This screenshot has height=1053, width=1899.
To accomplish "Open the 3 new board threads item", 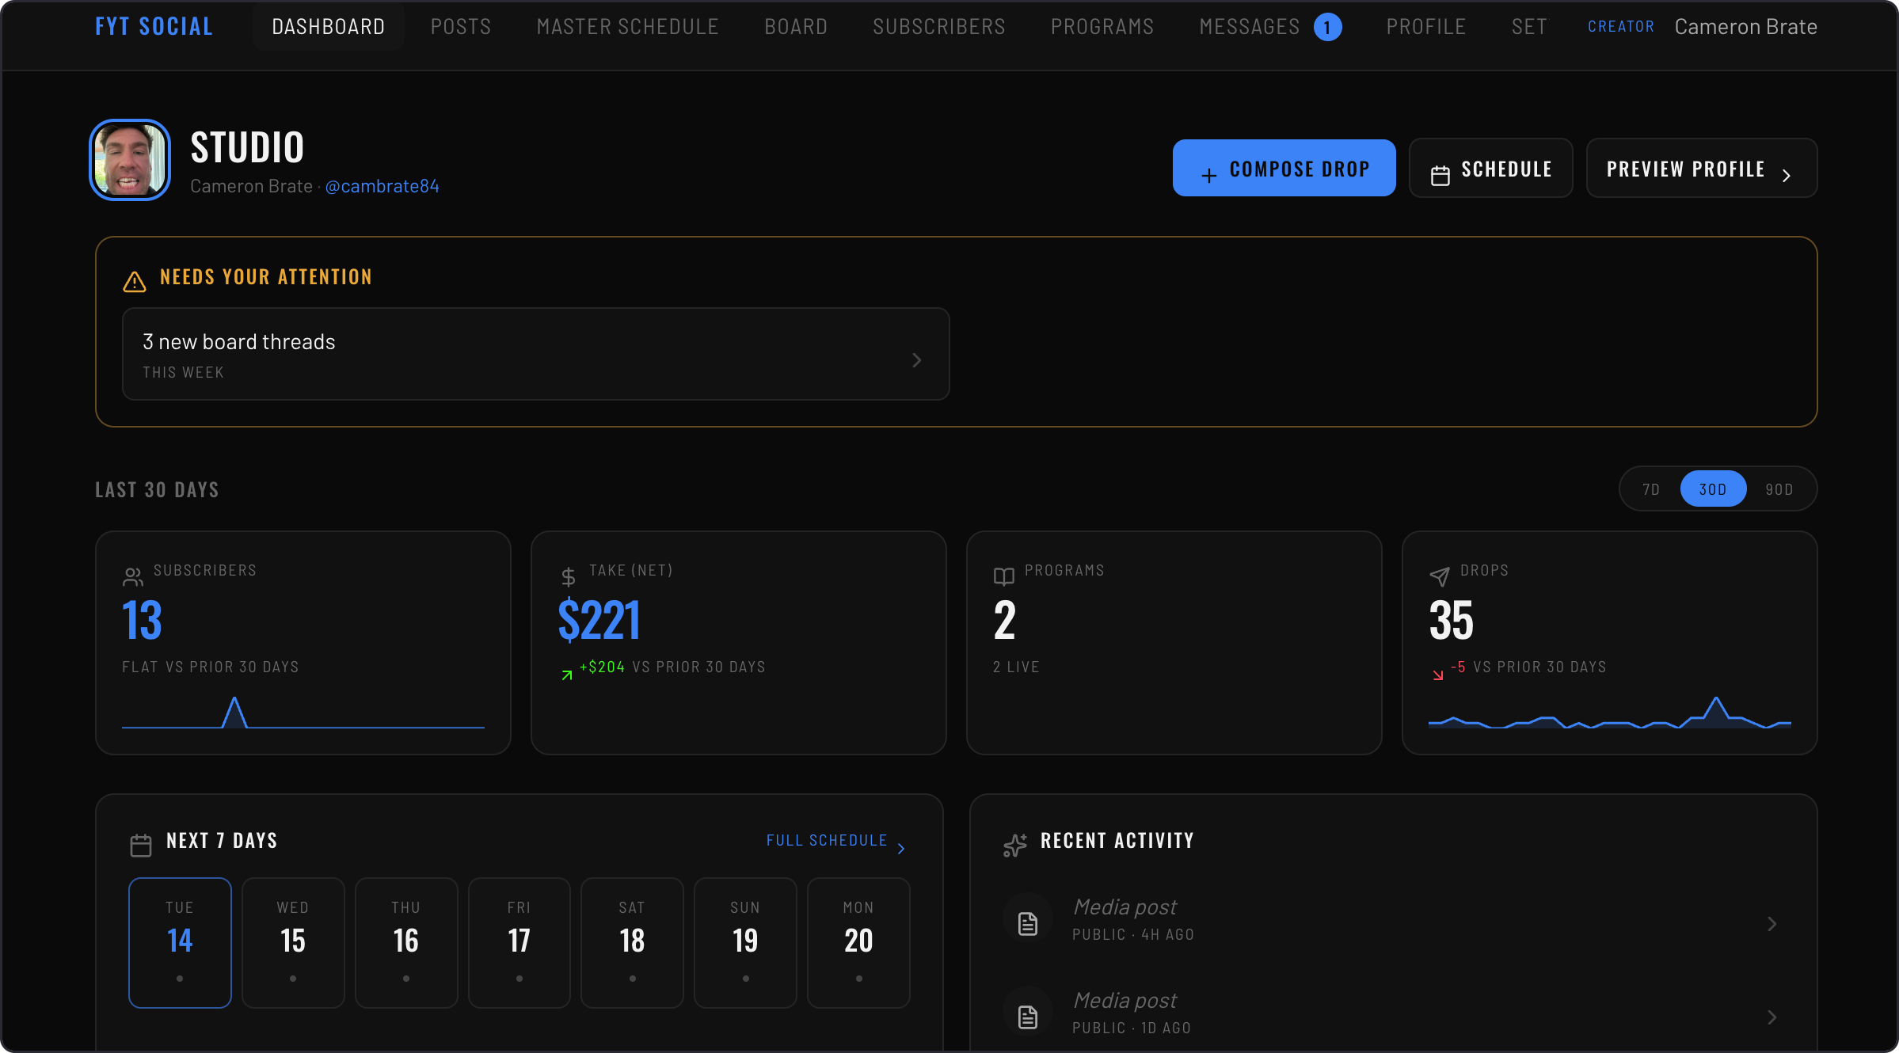I will 535,354.
